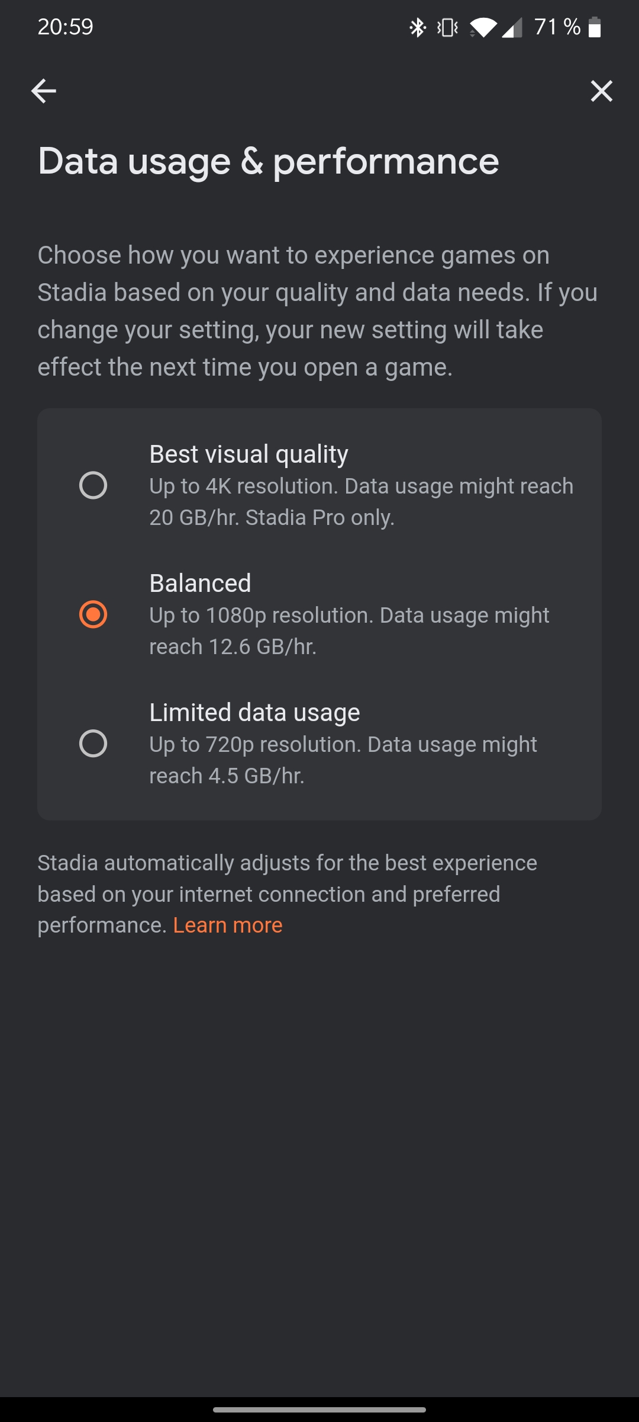Tap the cellular signal strength icon
This screenshot has width=639, height=1422.
coord(512,27)
